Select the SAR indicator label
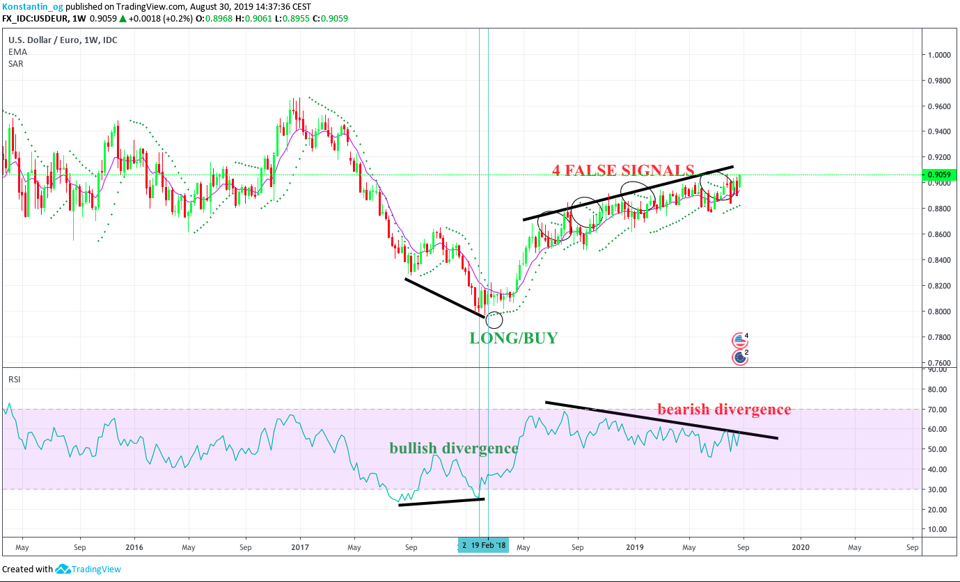960x582 pixels. [16, 63]
